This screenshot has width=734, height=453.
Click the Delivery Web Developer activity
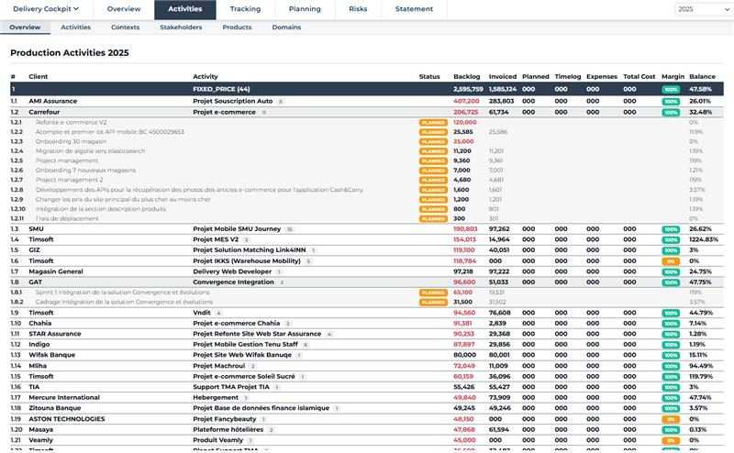[x=232, y=271]
